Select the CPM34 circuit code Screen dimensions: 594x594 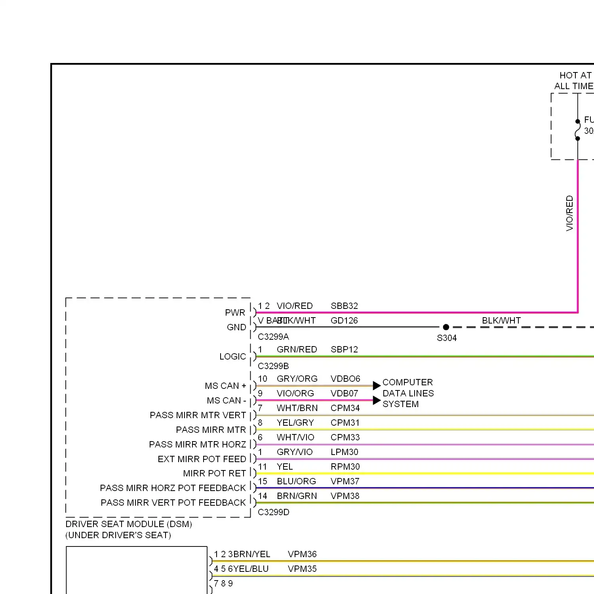[345, 408]
